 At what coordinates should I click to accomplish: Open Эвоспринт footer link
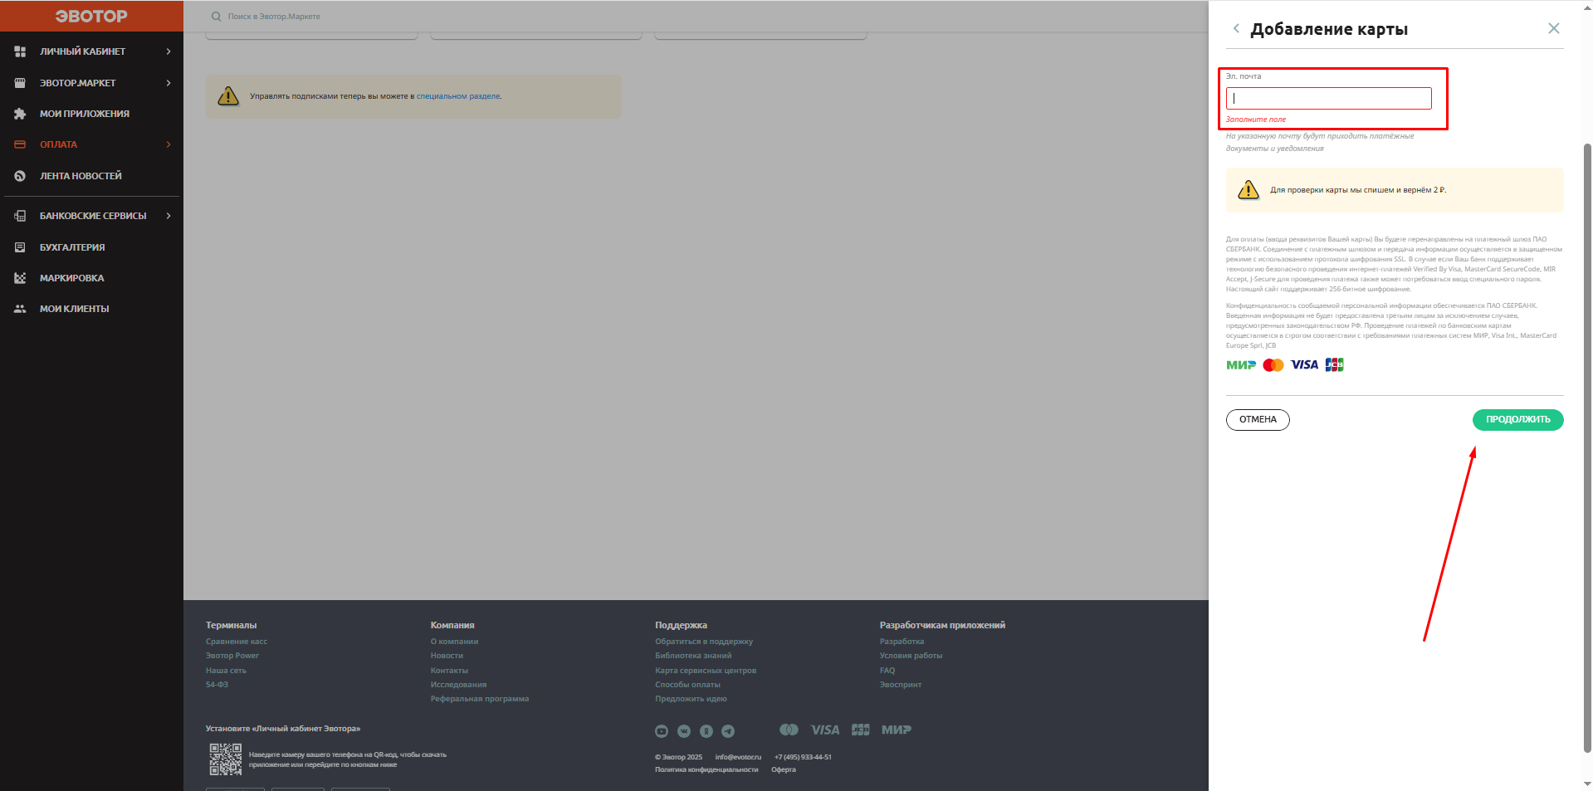[x=901, y=685]
